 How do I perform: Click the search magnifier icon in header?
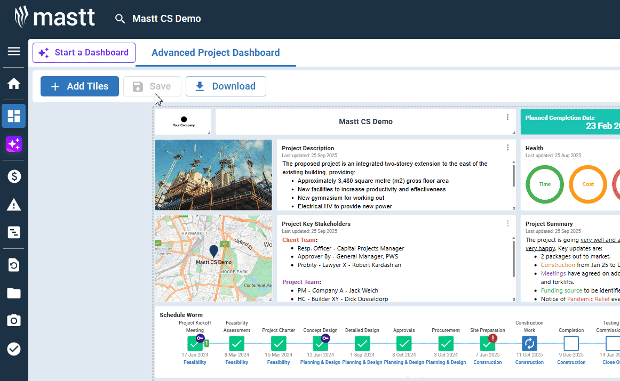120,19
